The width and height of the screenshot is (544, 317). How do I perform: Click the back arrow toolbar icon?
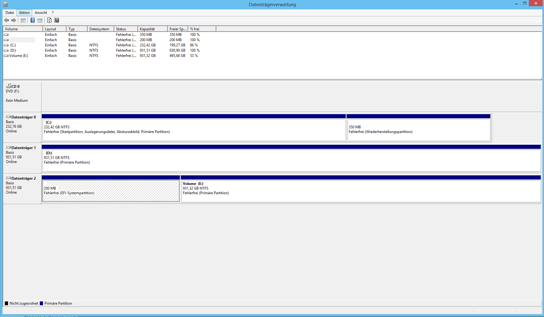6,20
